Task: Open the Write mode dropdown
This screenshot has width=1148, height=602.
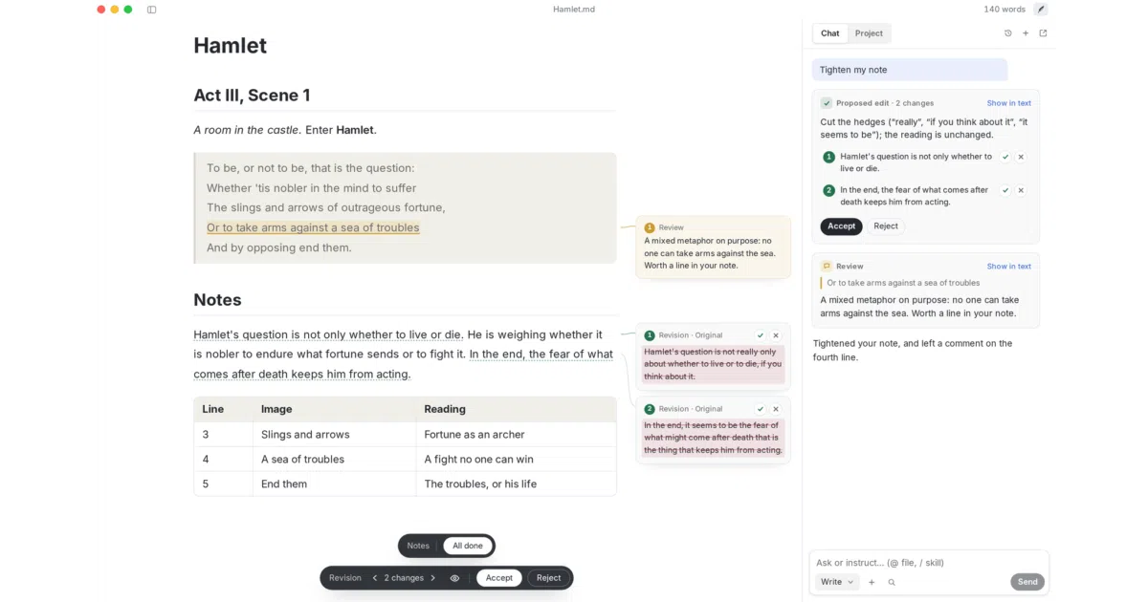Action: click(837, 582)
